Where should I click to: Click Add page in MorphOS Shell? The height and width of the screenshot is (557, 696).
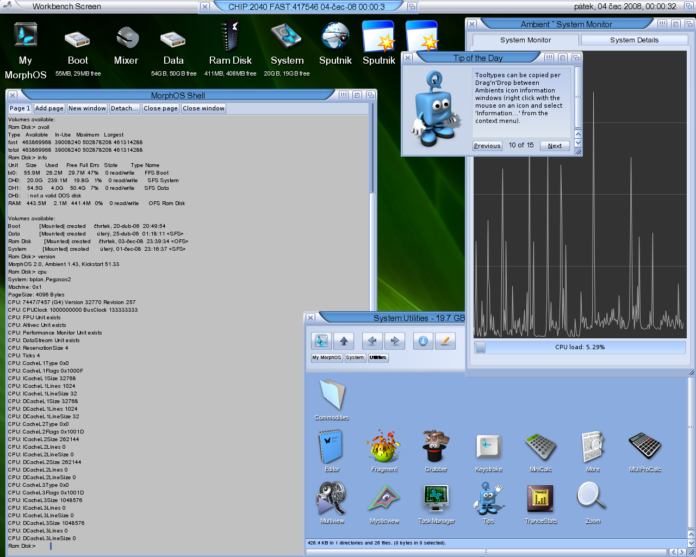tap(49, 108)
